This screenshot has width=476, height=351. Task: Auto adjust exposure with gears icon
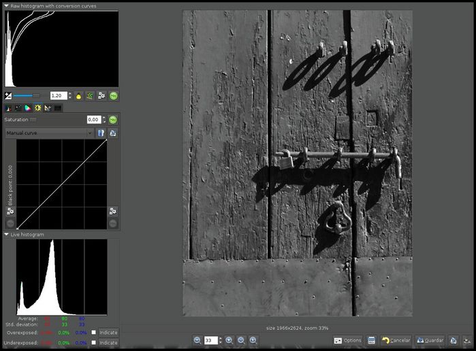(101, 96)
